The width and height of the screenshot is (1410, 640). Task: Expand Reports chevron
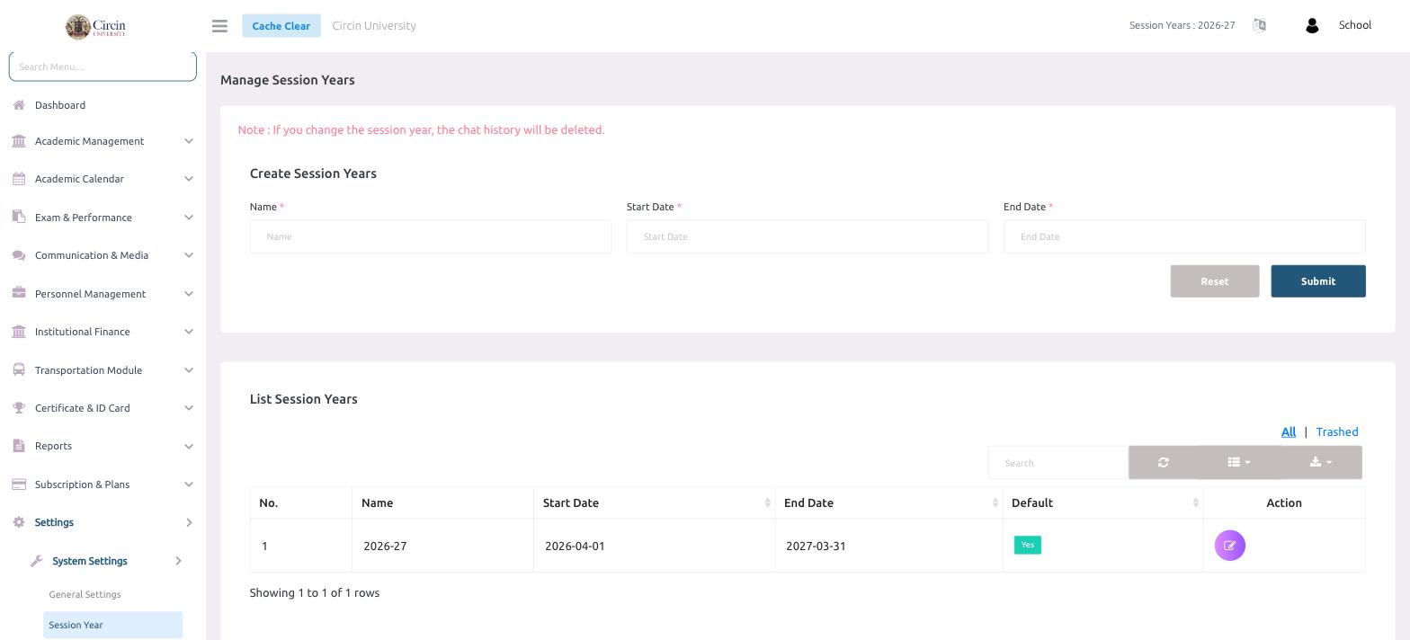[189, 446]
